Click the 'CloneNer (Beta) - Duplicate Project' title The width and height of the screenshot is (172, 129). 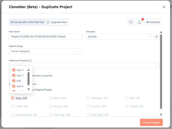tap(41, 7)
